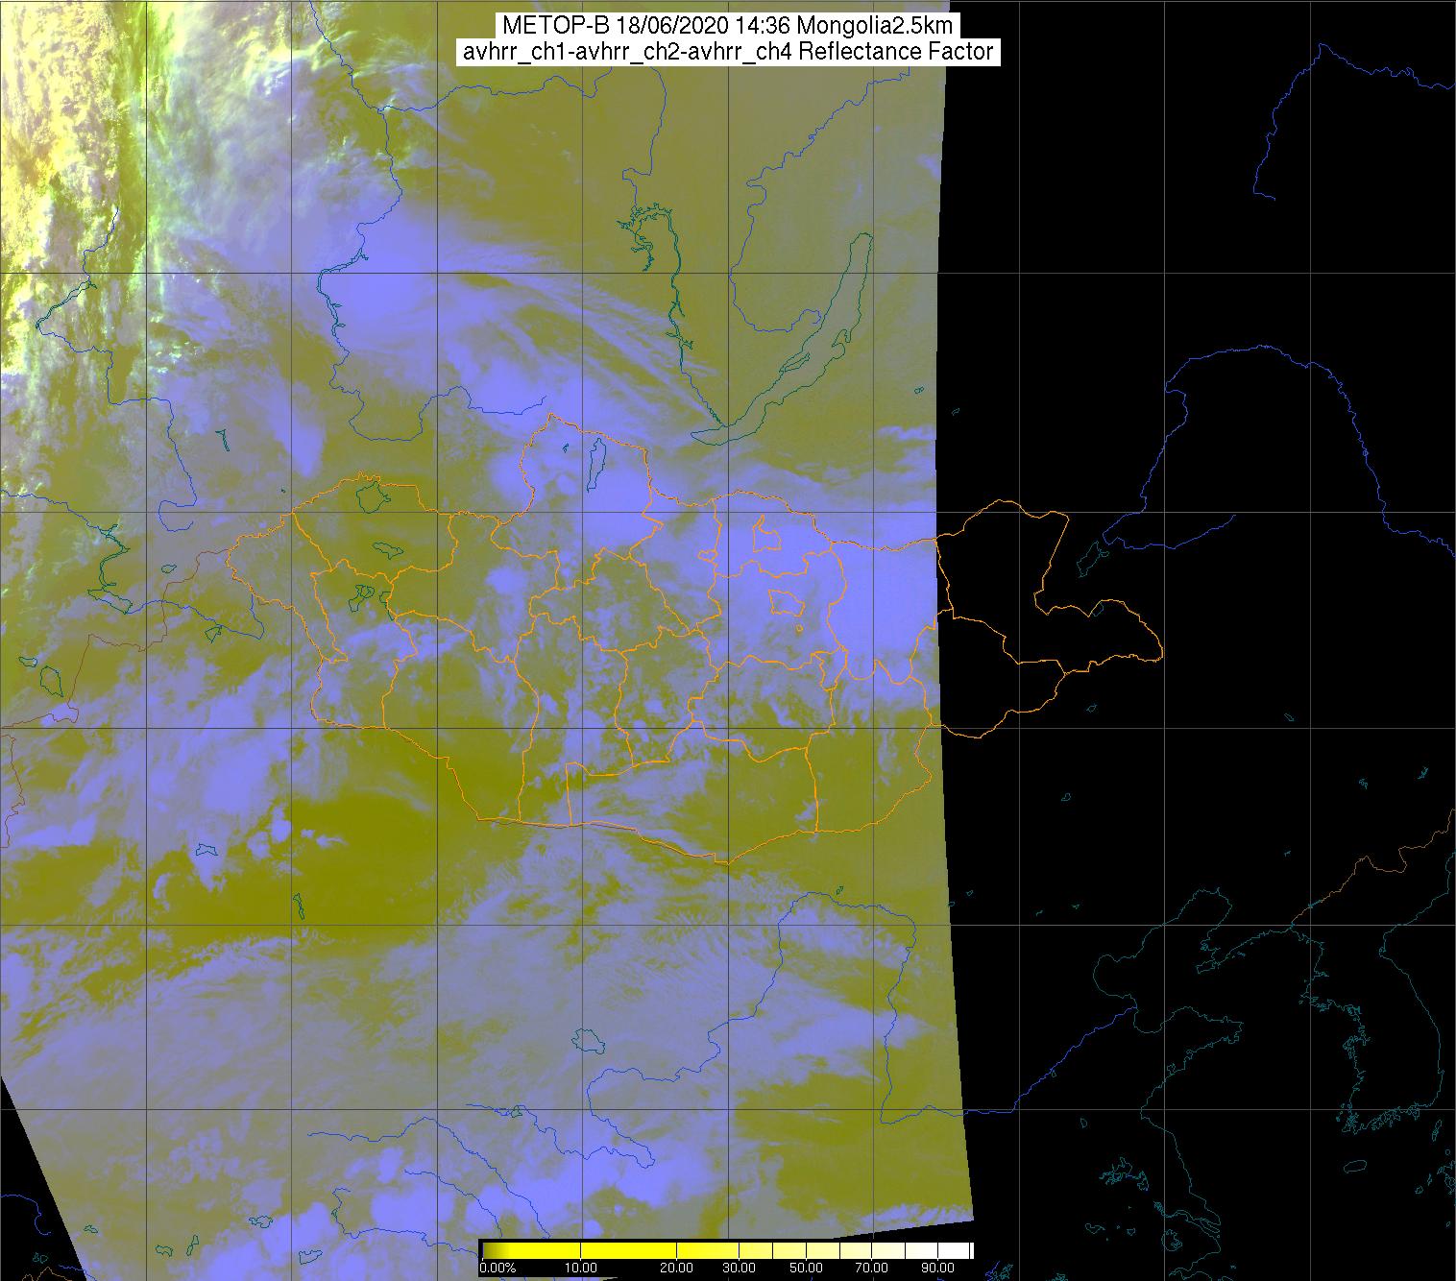1456x1281 pixels.
Task: Click the subtitle "avhrr_ch1-avhrr_ch2-avhrr_ch4 Reflectance Factor"
Action: (728, 52)
